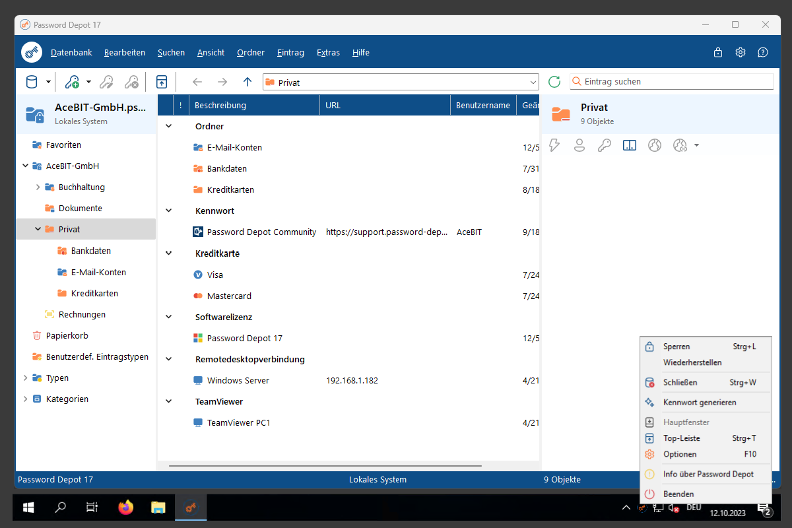The width and height of the screenshot is (792, 528).
Task: Collapse the Kreditkarte group
Action: [168, 253]
